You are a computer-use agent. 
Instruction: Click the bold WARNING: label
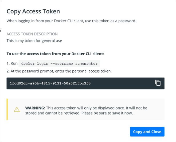[x=35, y=108]
